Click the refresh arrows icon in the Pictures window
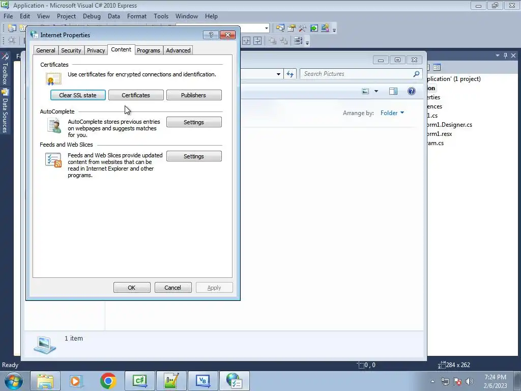Screen dimensions: 521x391 (290, 74)
